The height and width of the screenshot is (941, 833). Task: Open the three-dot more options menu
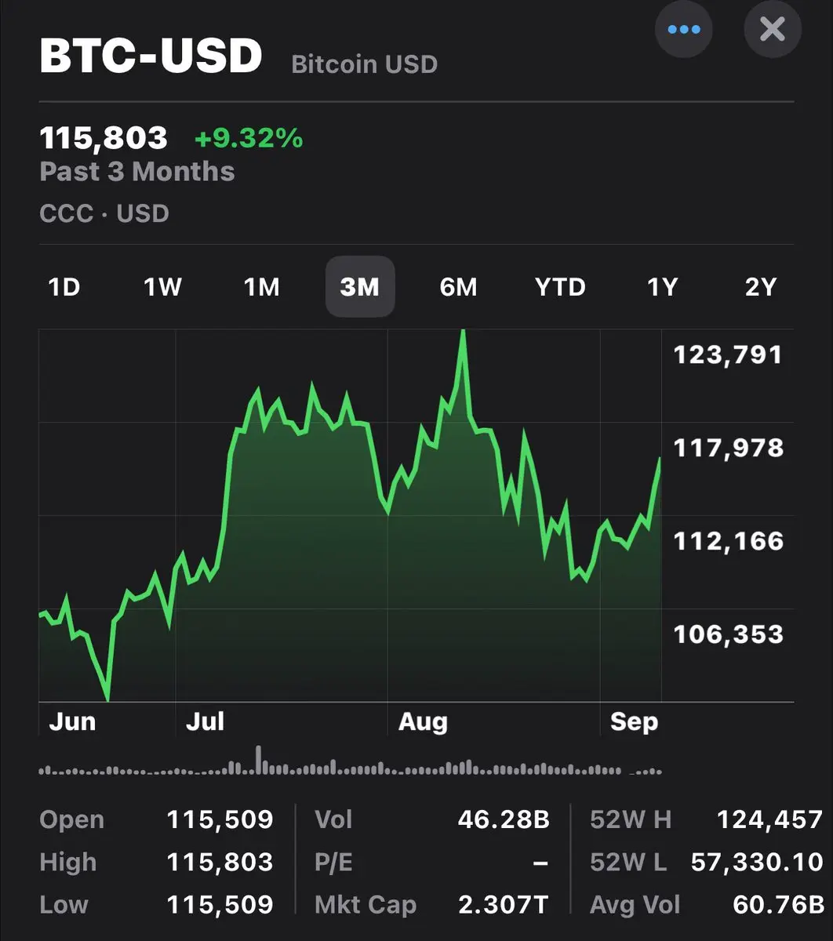(x=683, y=30)
